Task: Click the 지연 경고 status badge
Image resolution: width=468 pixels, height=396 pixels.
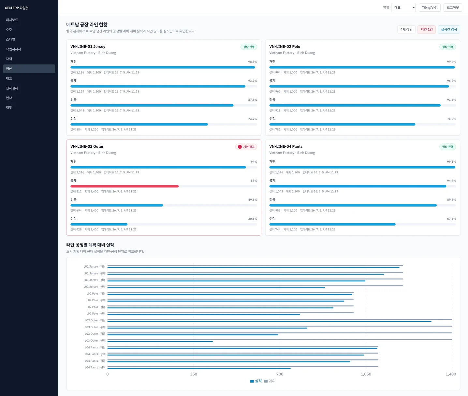Action: click(x=246, y=147)
